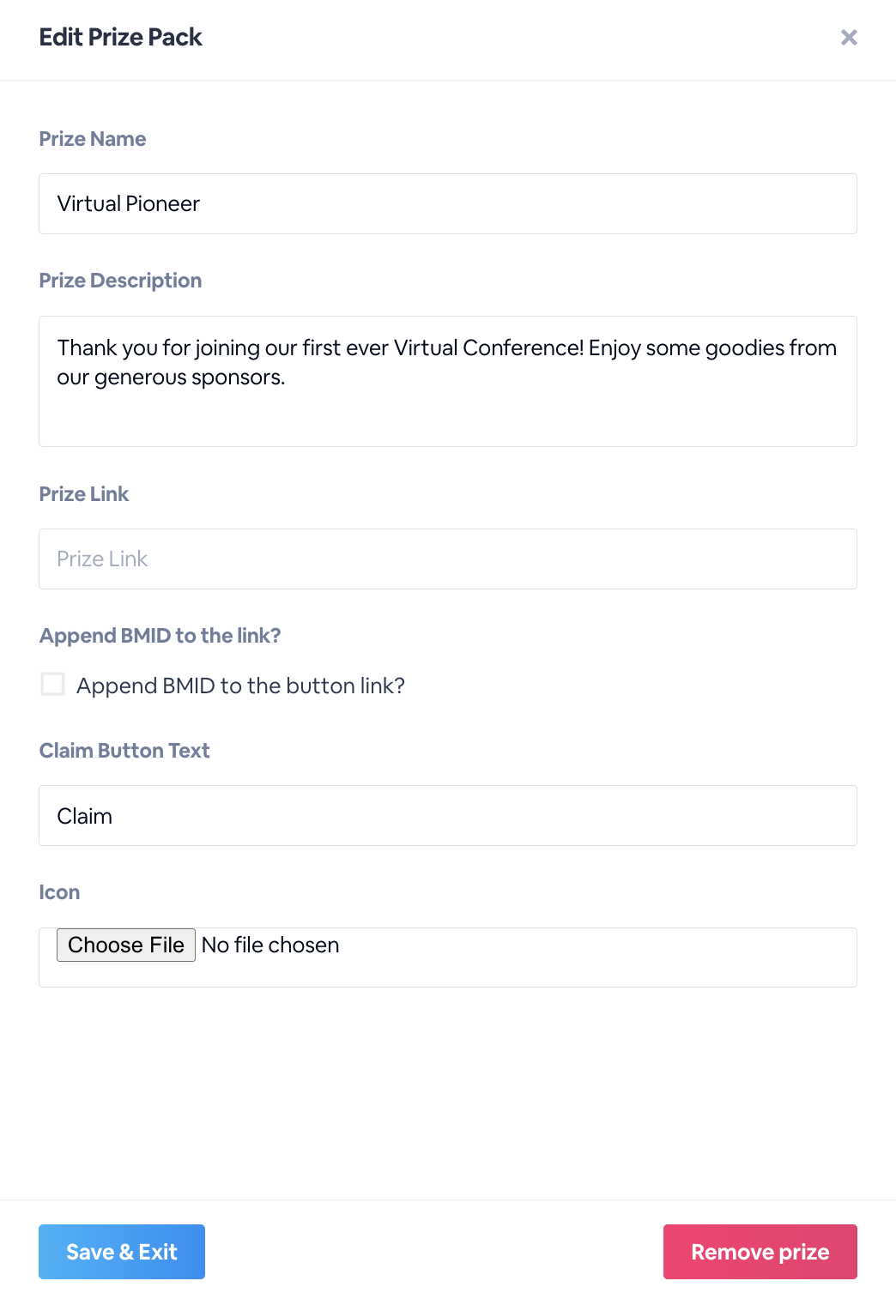Save changes with Save & Exit button

[x=122, y=1252]
